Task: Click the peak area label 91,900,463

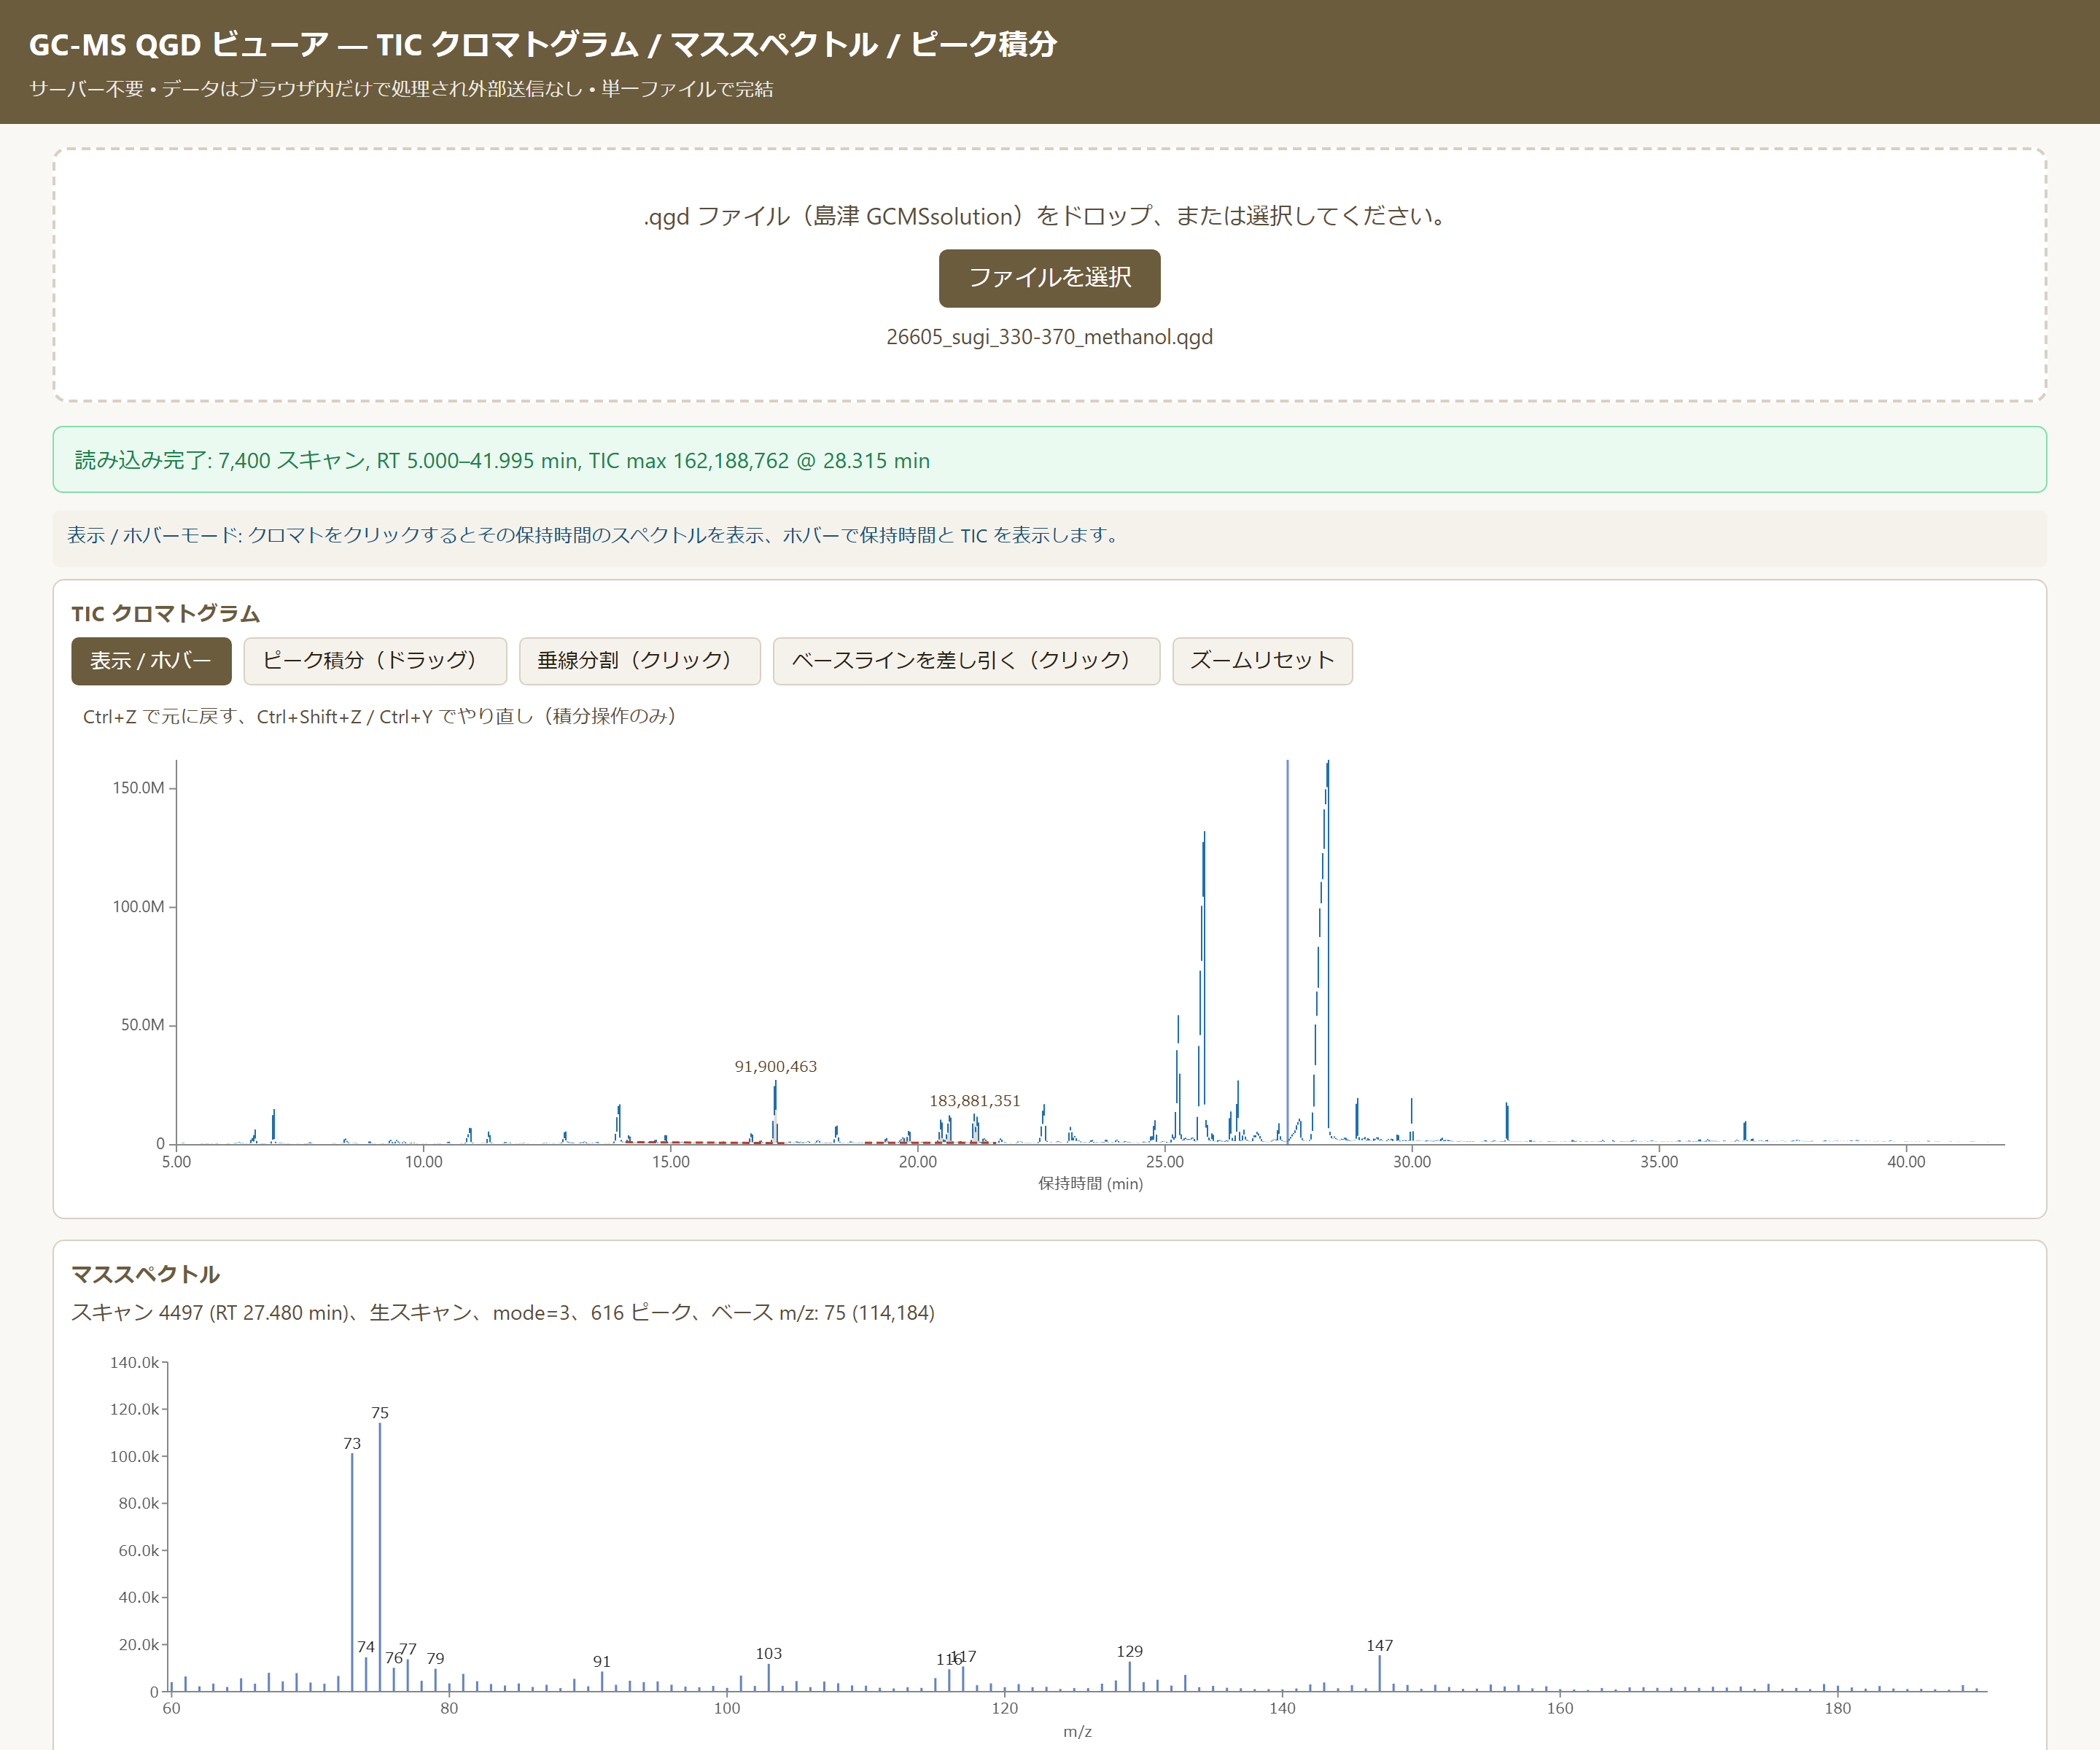Action: pyautogui.click(x=776, y=1066)
